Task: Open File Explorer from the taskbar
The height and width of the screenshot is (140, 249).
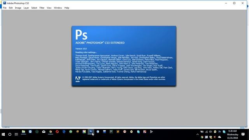Action: 23,131
